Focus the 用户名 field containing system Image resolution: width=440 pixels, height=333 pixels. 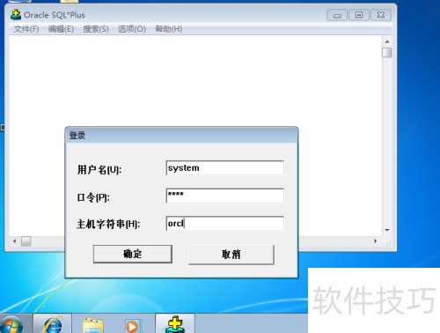coord(225,168)
